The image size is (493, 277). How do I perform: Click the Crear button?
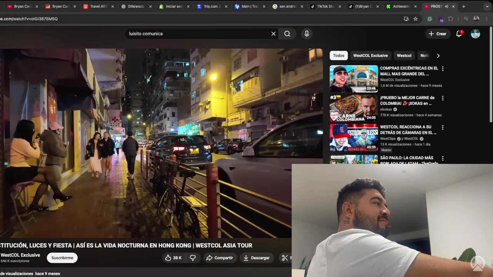tap(437, 34)
